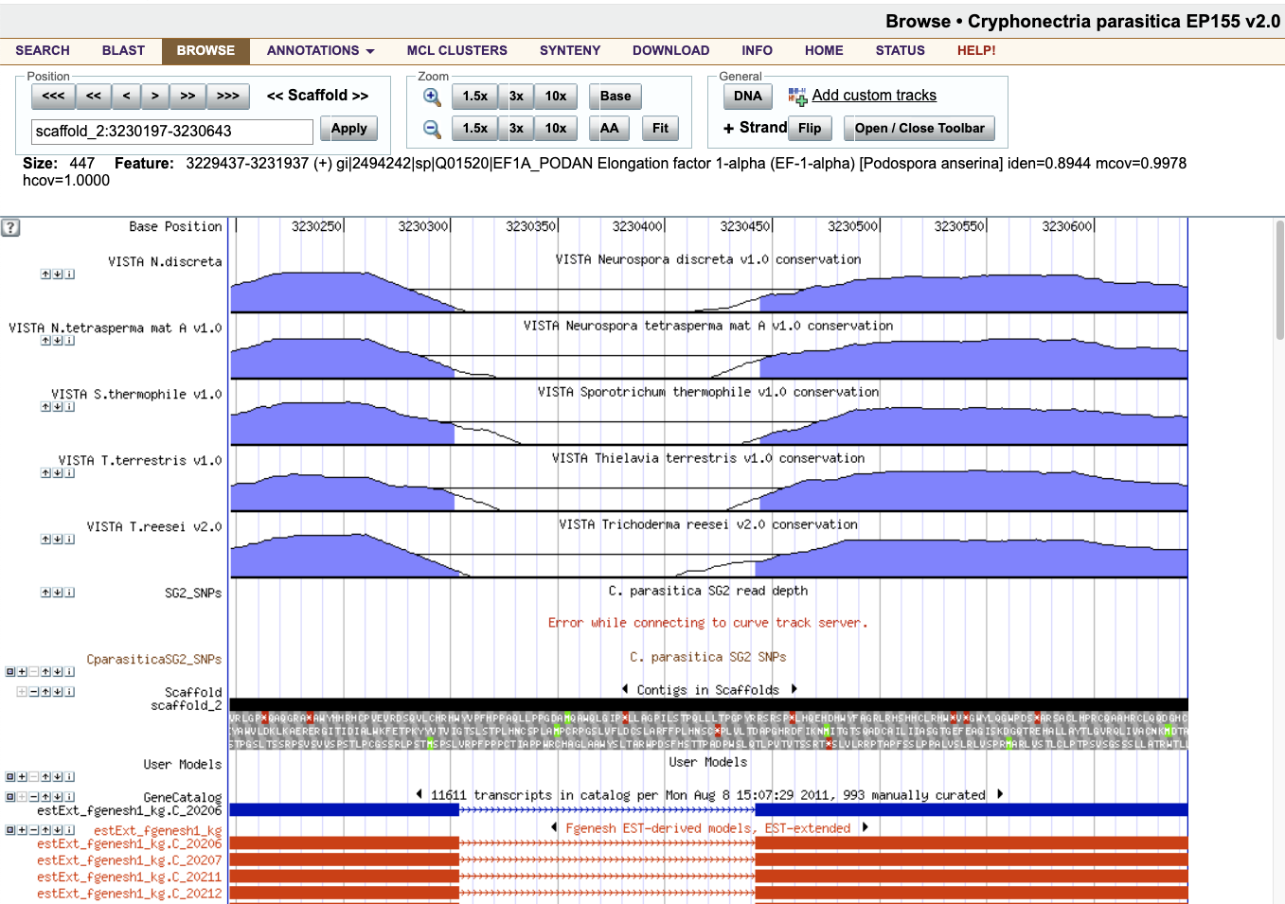
Task: Open the ANNOTATIONS dropdown menu
Action: pos(320,51)
